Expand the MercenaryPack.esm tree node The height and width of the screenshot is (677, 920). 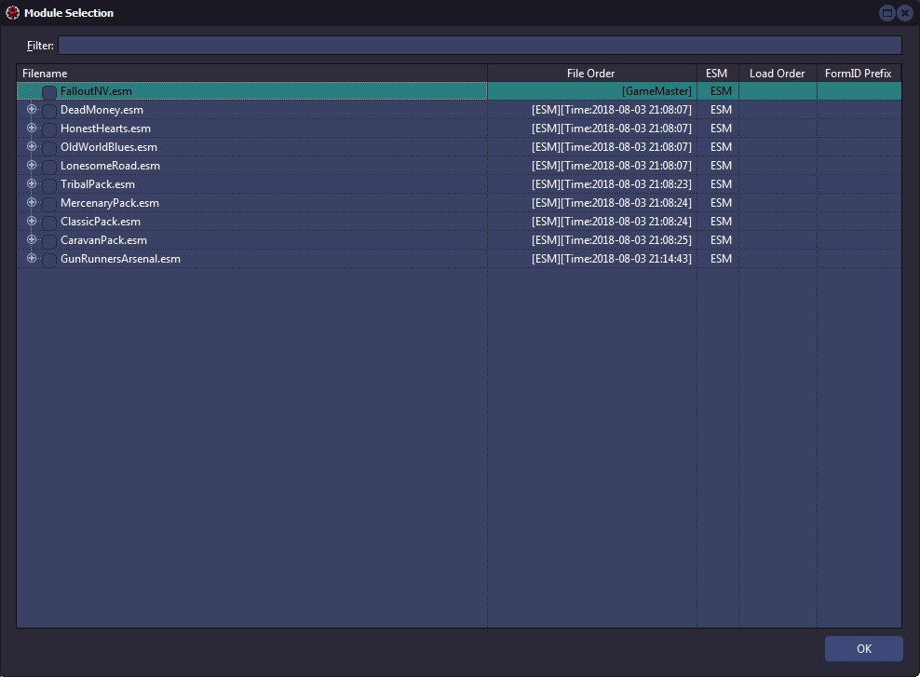pyautogui.click(x=32, y=202)
